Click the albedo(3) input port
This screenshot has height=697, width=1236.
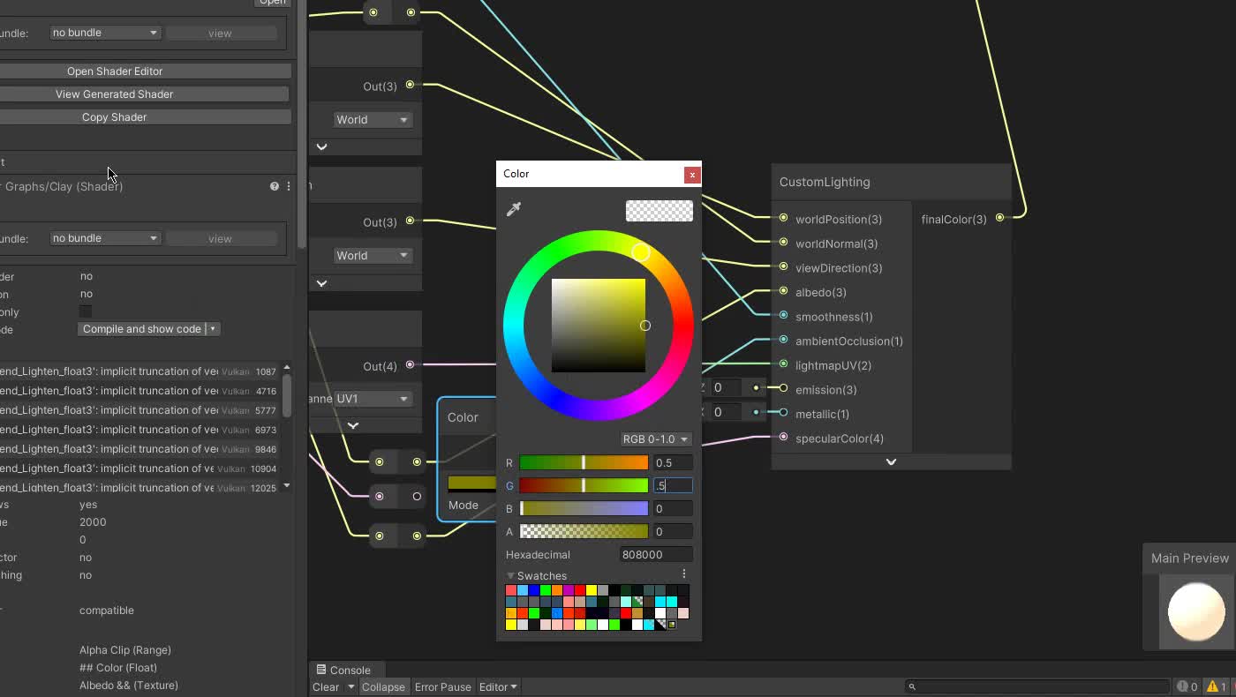783,291
